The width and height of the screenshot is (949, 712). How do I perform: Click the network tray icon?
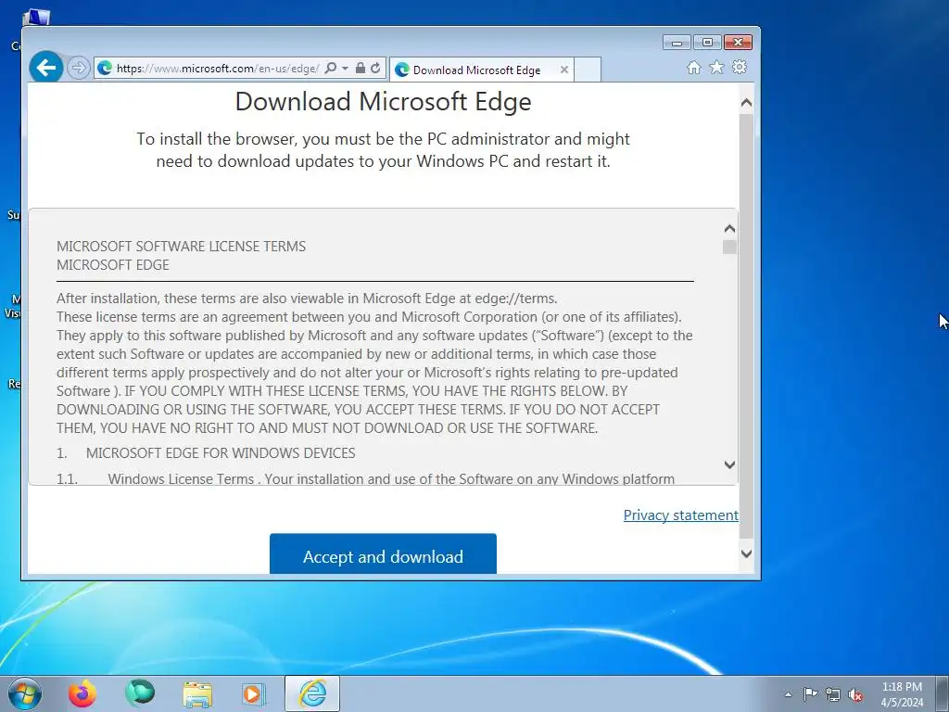coord(833,694)
